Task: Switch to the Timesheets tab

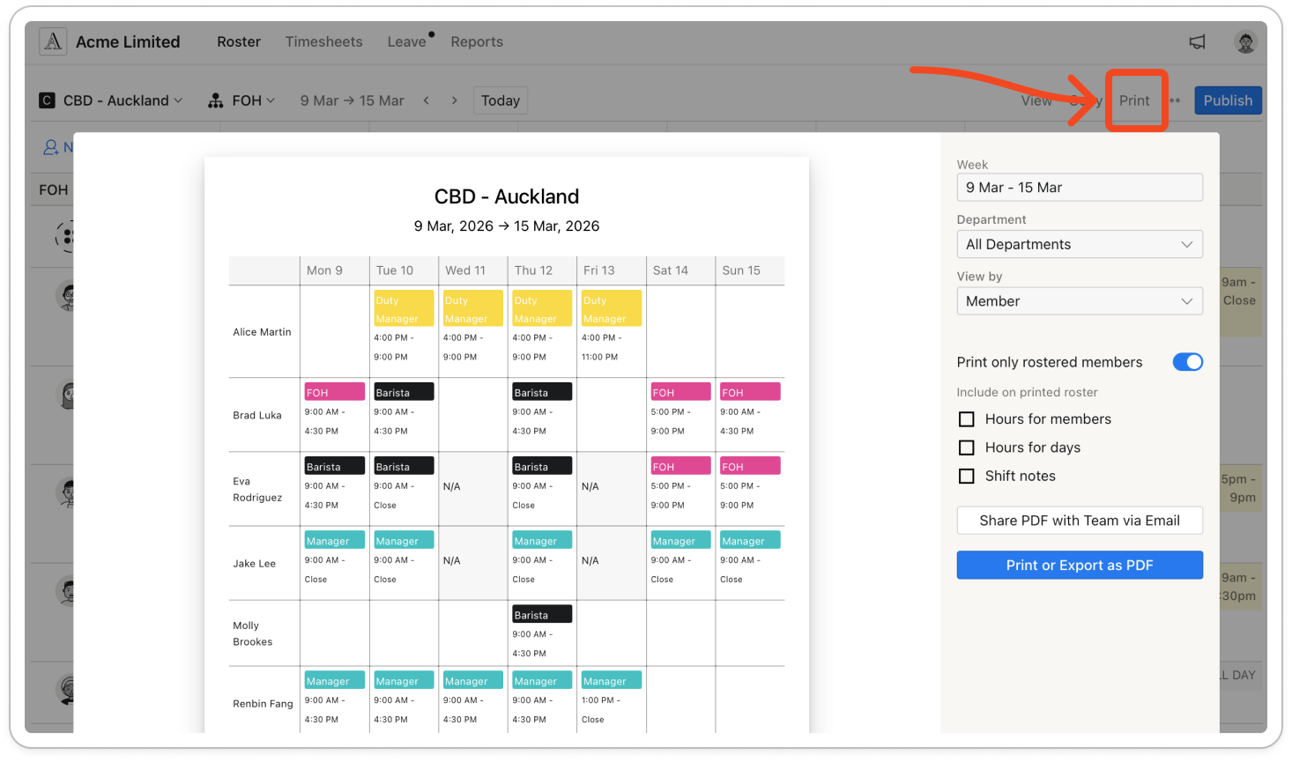Action: [323, 41]
